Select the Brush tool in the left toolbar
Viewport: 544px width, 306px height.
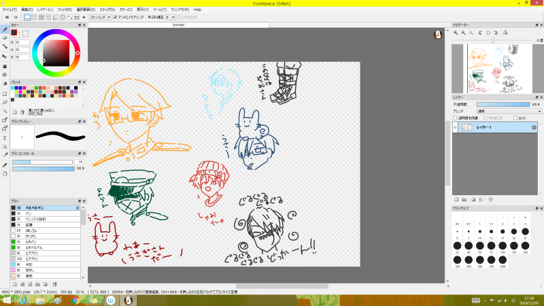[5, 29]
